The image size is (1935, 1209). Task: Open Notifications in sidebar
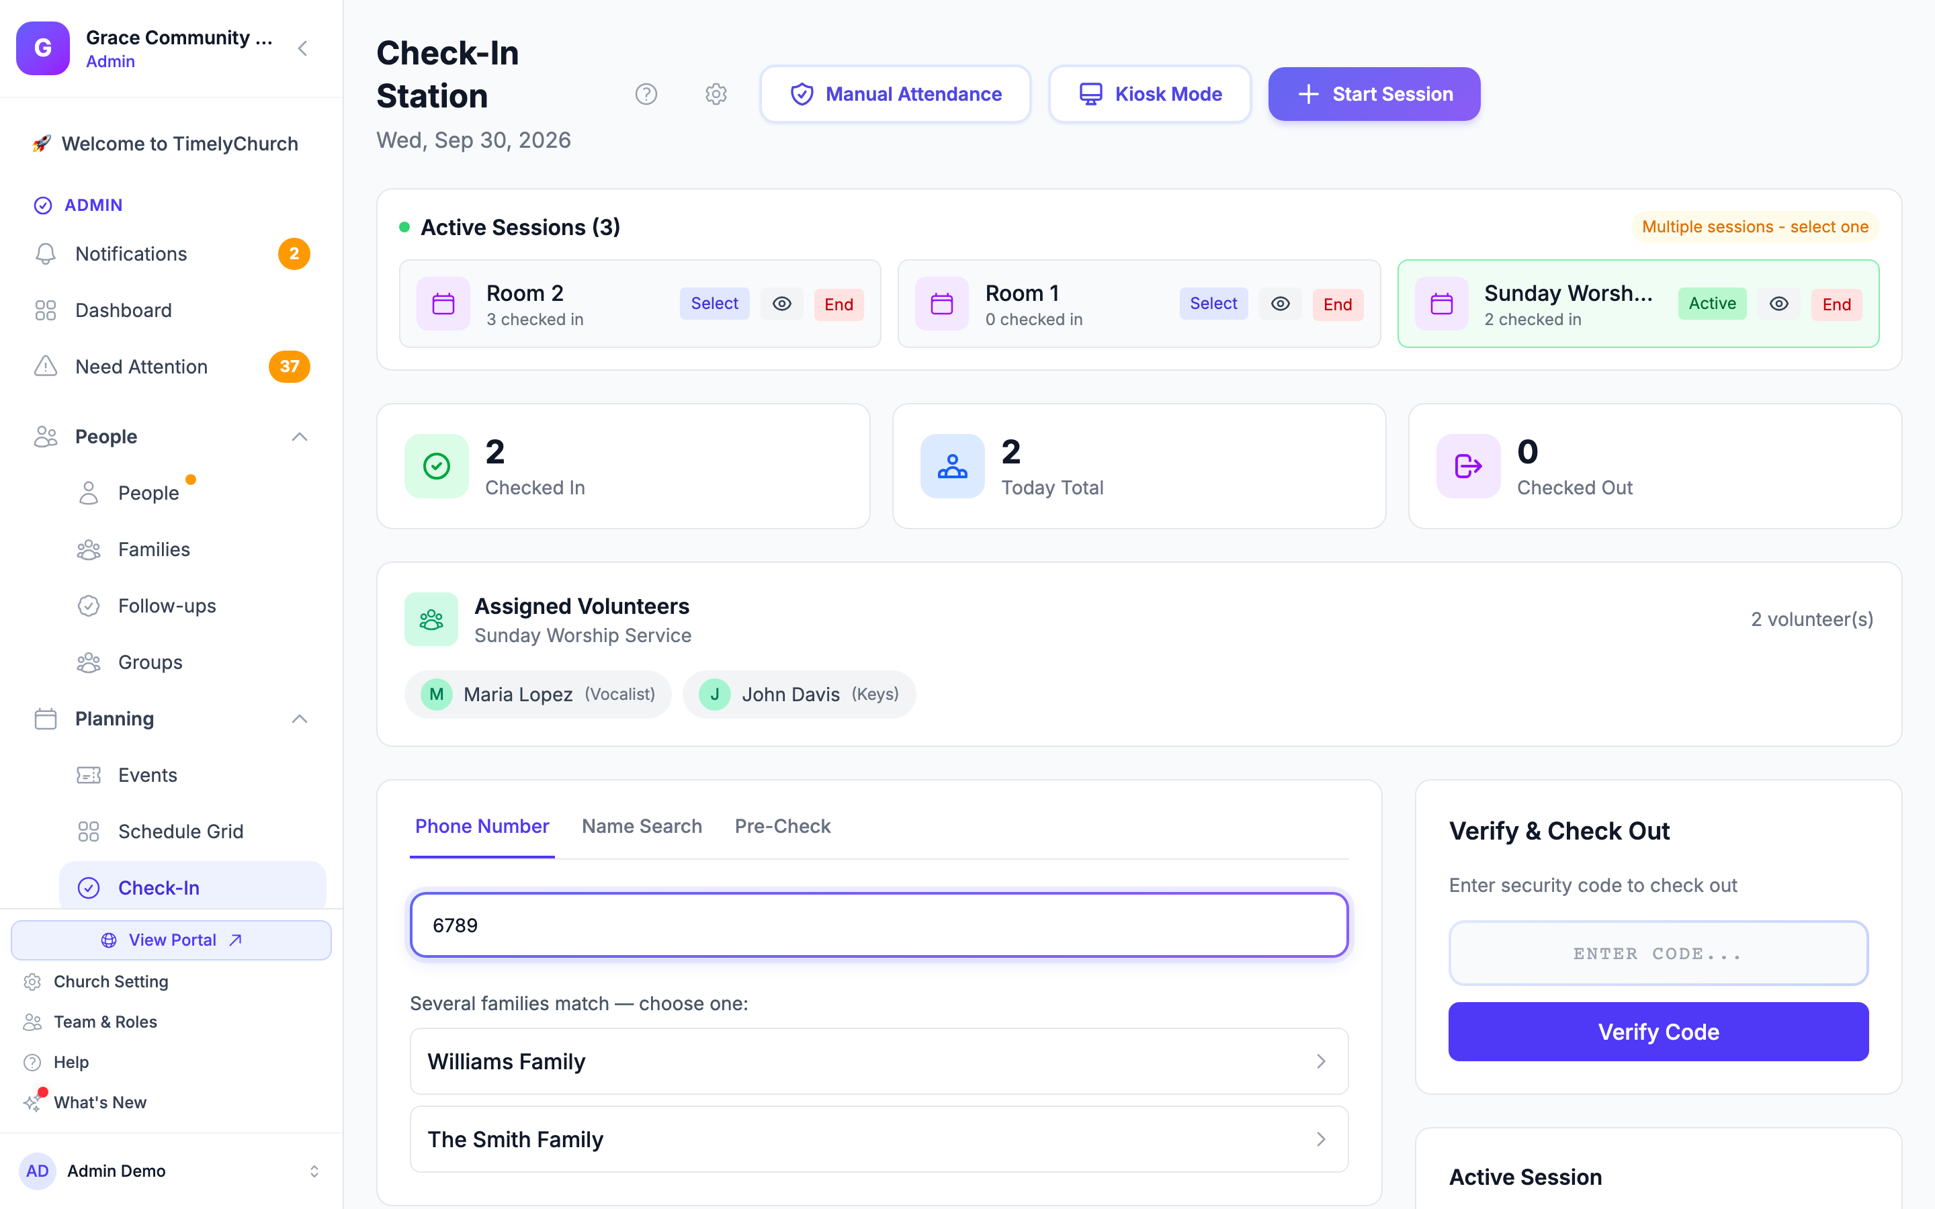171,253
